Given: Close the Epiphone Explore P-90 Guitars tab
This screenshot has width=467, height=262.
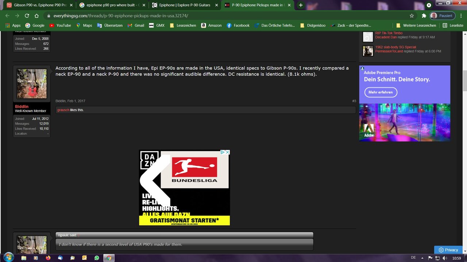Looking at the screenshot, I should 217,5.
